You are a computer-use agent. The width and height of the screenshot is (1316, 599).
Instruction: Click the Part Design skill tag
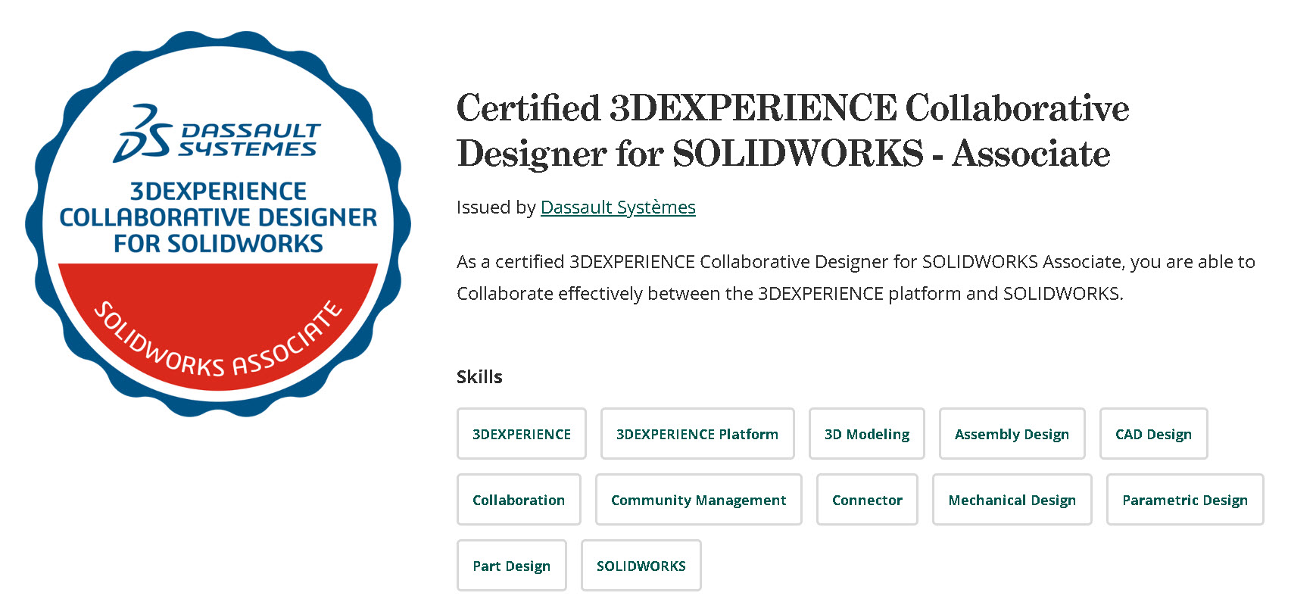512,566
